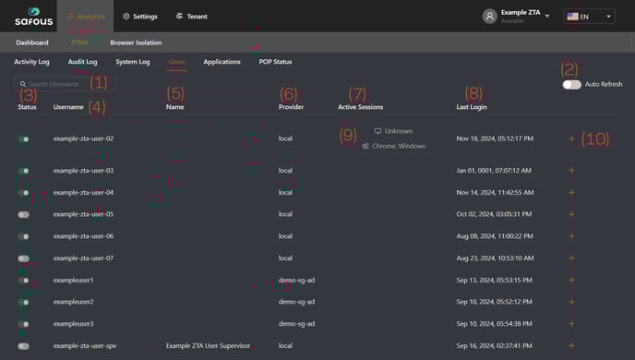Viewport: 635px width, 360px height.
Task: Go to the Dashboard section
Action: coord(32,42)
